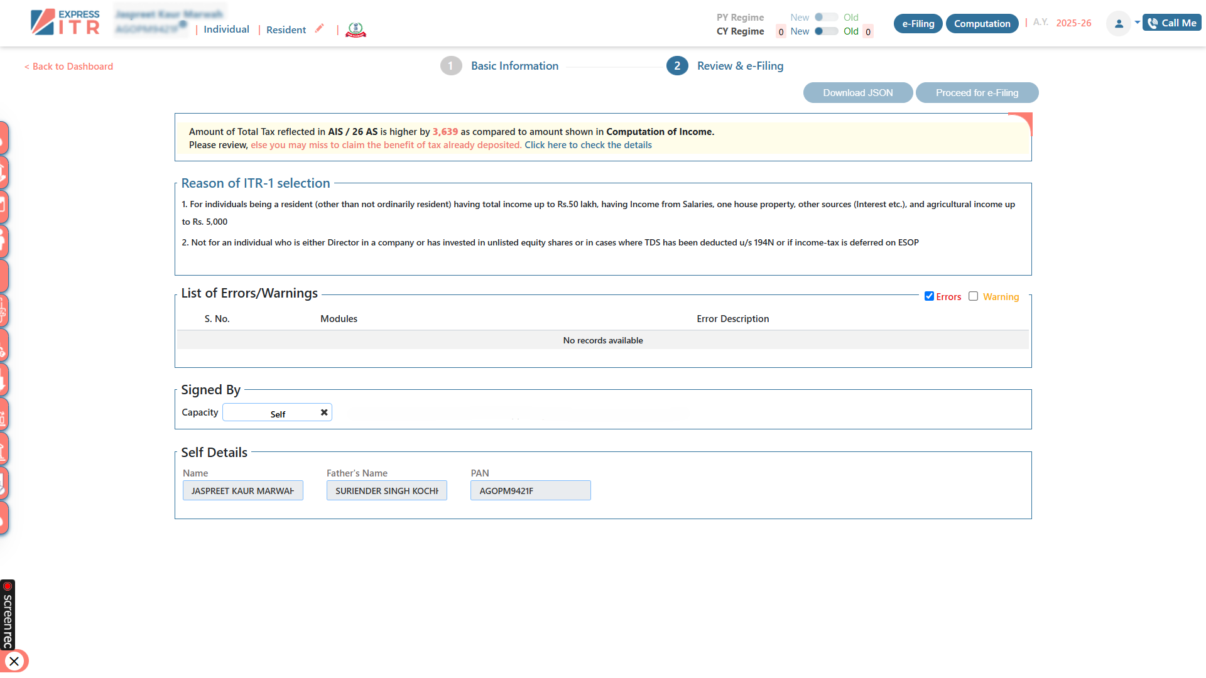Click Proceed for e-Filing
This screenshot has height=678, width=1206.
977,92
